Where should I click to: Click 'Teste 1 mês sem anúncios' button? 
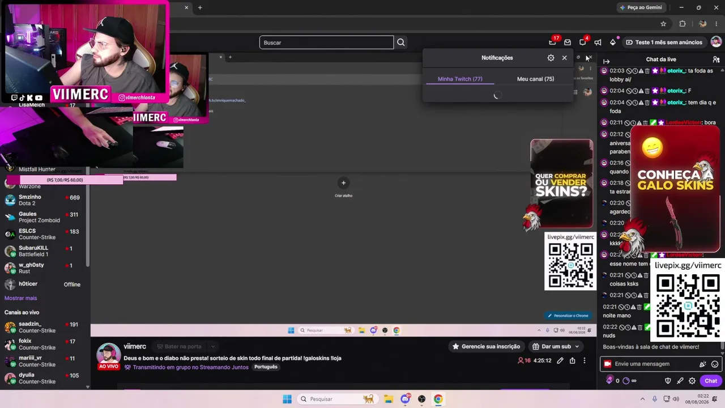(664, 42)
